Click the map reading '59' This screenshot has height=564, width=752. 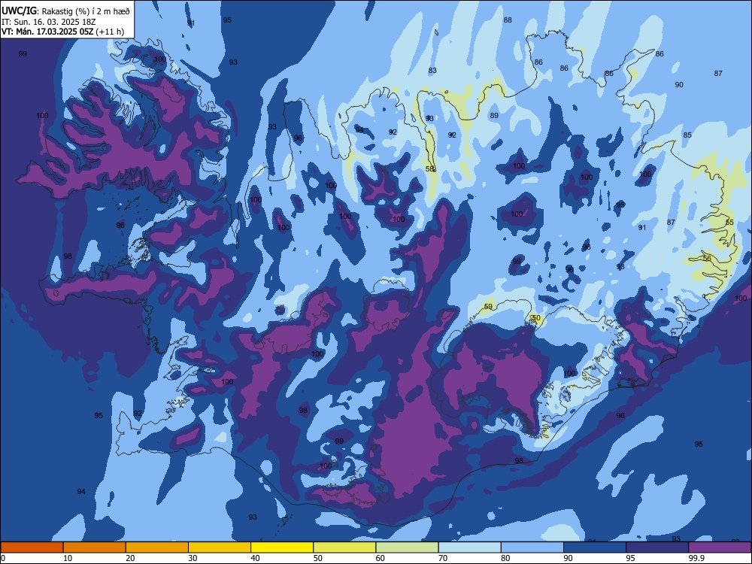488,307
